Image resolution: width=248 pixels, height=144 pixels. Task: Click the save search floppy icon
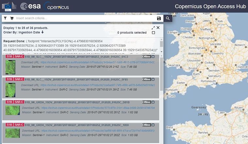click(159, 19)
